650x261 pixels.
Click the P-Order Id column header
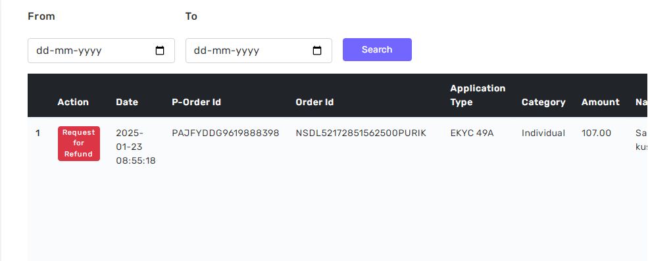click(x=196, y=103)
